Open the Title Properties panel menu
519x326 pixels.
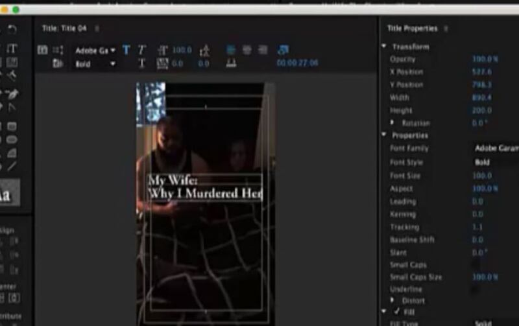446,29
